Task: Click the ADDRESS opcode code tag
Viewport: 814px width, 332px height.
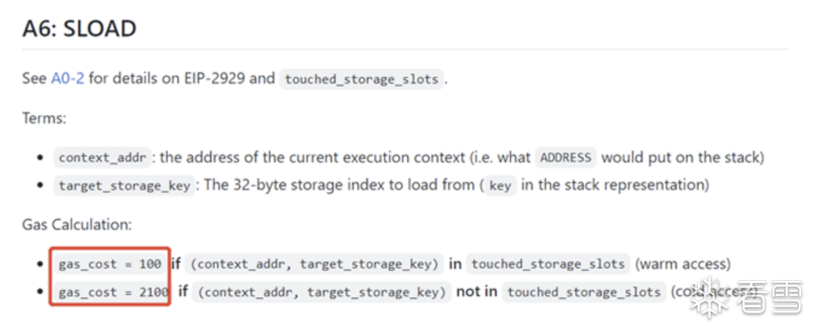Action: (x=566, y=157)
